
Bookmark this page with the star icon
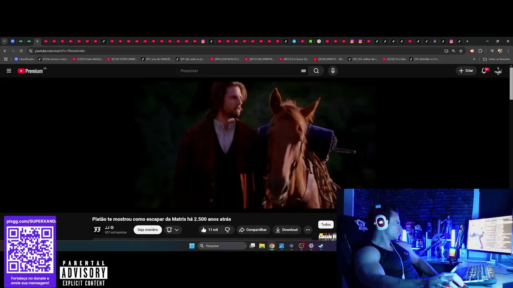[x=461, y=51]
